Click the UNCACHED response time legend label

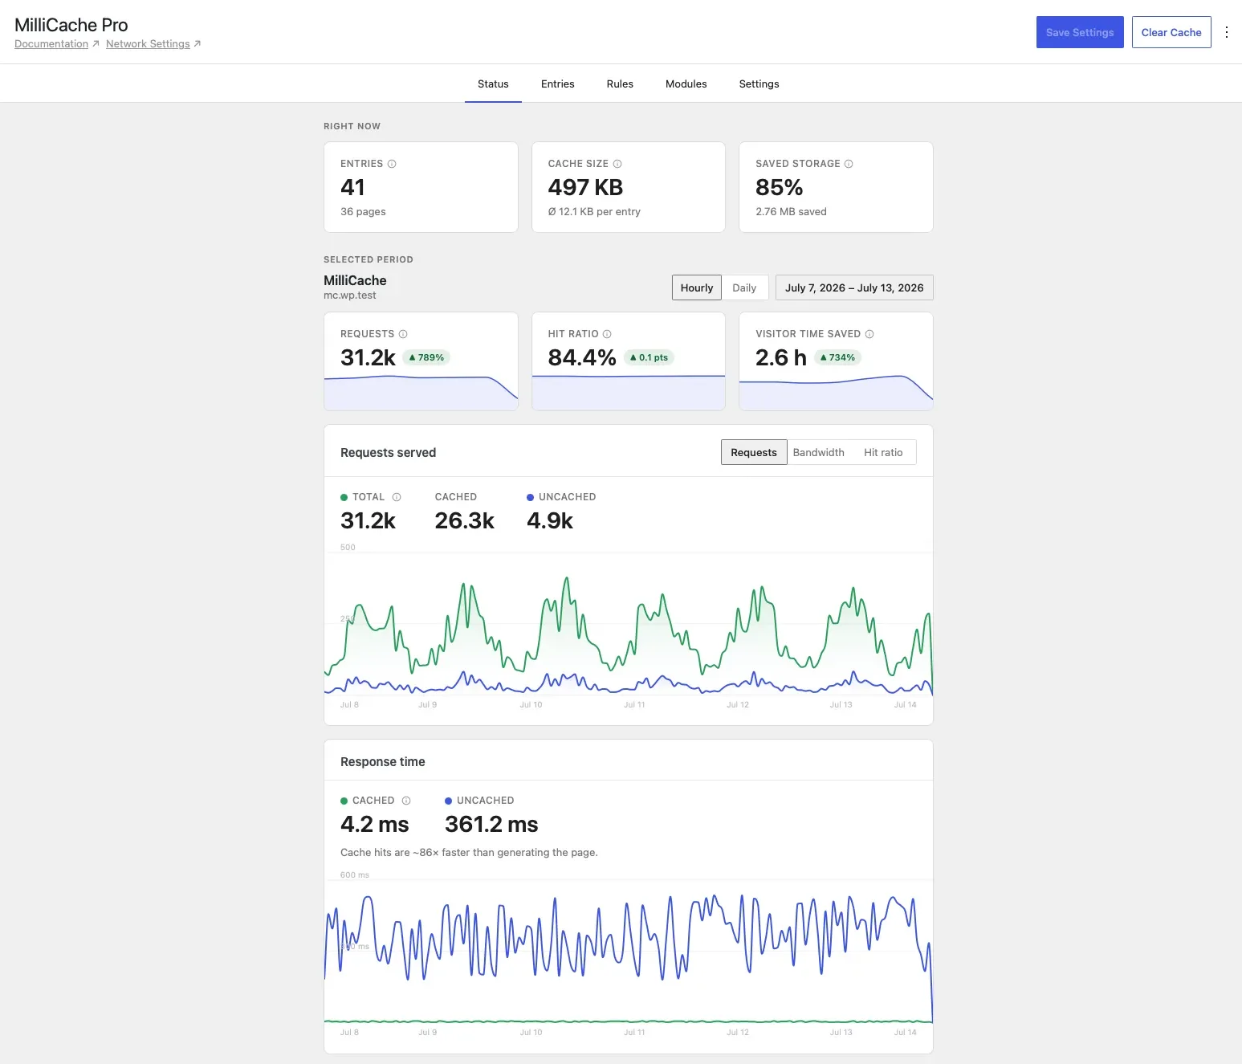click(x=485, y=801)
